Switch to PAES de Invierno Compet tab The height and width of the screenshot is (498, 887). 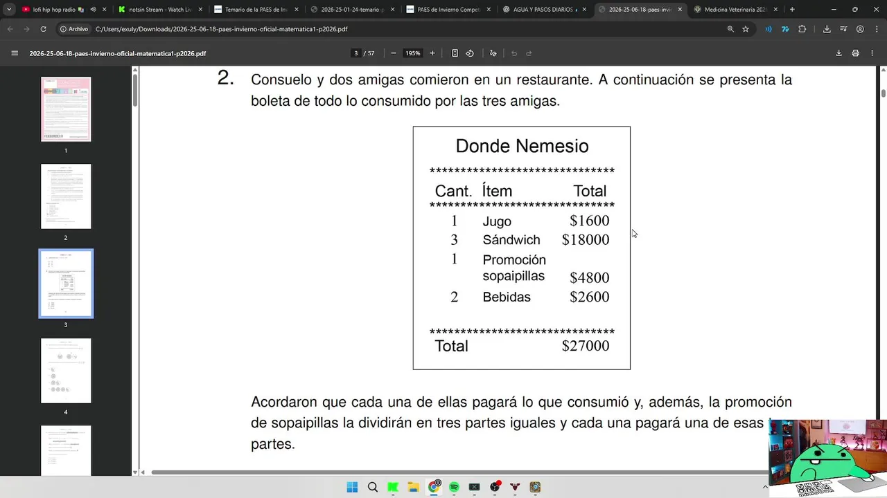tap(447, 10)
